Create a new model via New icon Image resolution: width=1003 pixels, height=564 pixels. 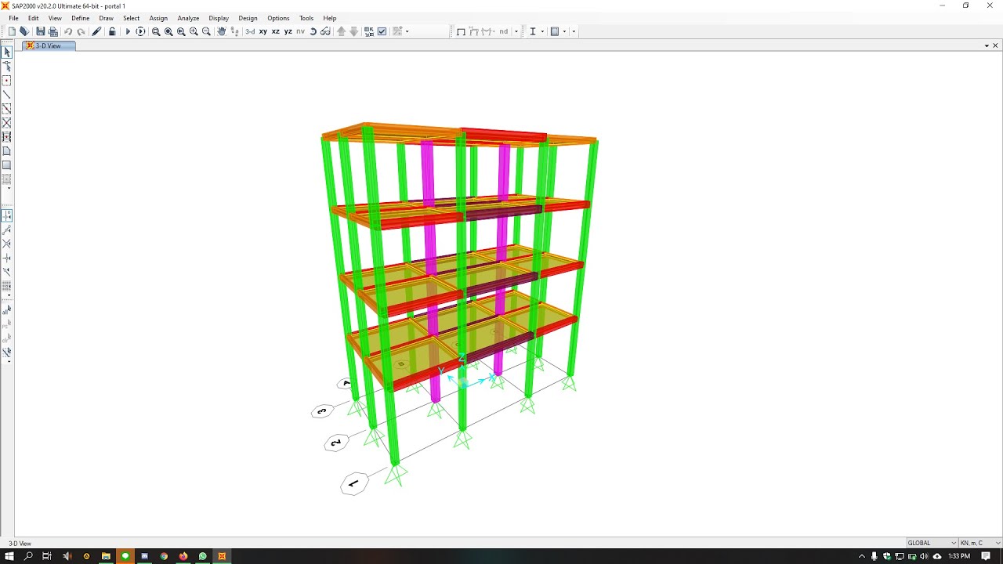point(12,31)
